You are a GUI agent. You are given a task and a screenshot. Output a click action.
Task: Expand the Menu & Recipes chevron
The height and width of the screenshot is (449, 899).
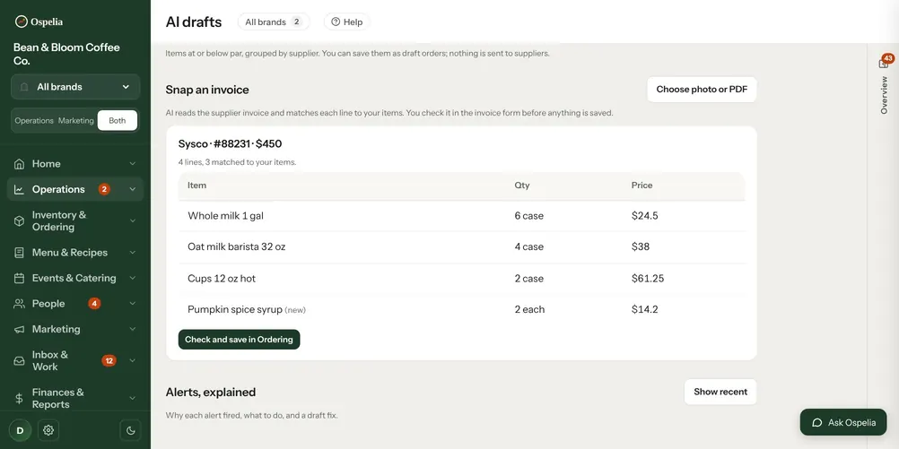tap(133, 253)
